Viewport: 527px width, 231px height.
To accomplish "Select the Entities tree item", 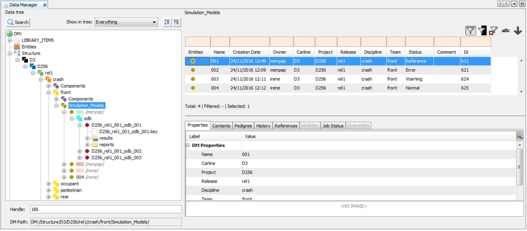I will (x=29, y=47).
